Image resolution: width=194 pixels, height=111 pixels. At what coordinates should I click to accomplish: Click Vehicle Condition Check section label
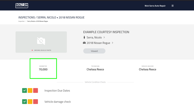pyautogui.click(x=95, y=82)
